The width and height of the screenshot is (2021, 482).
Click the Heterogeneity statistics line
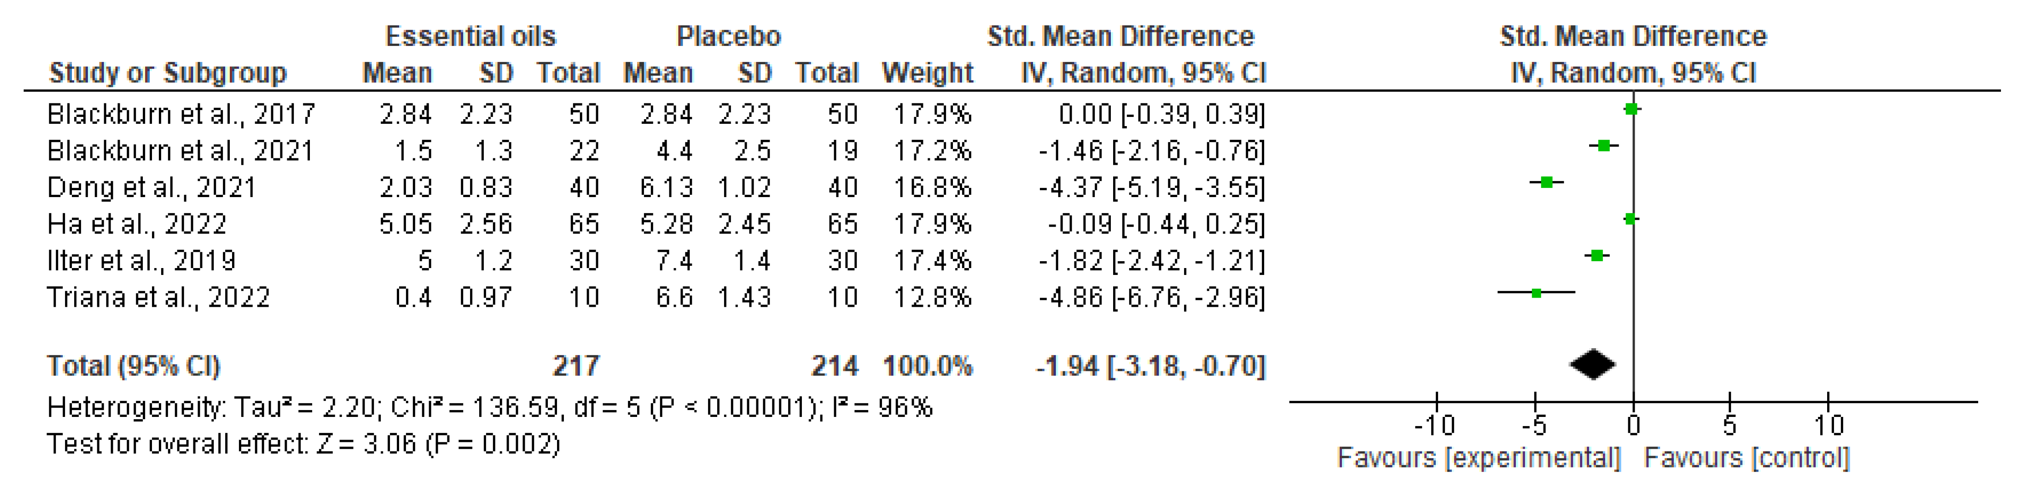(x=490, y=407)
